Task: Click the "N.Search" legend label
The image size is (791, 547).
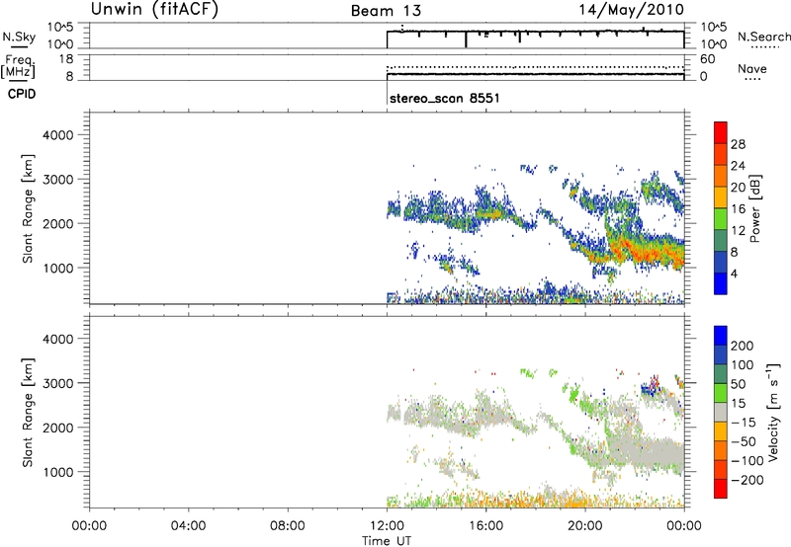Action: click(x=763, y=37)
